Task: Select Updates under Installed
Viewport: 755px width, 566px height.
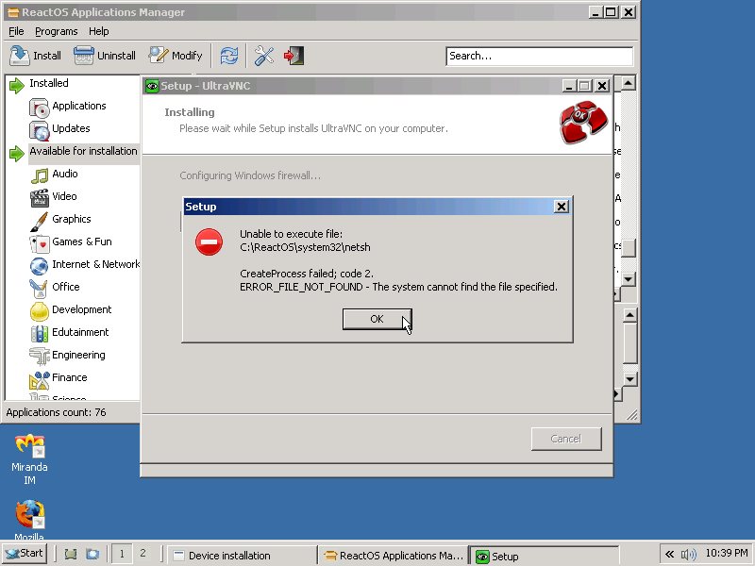Action: pos(71,128)
